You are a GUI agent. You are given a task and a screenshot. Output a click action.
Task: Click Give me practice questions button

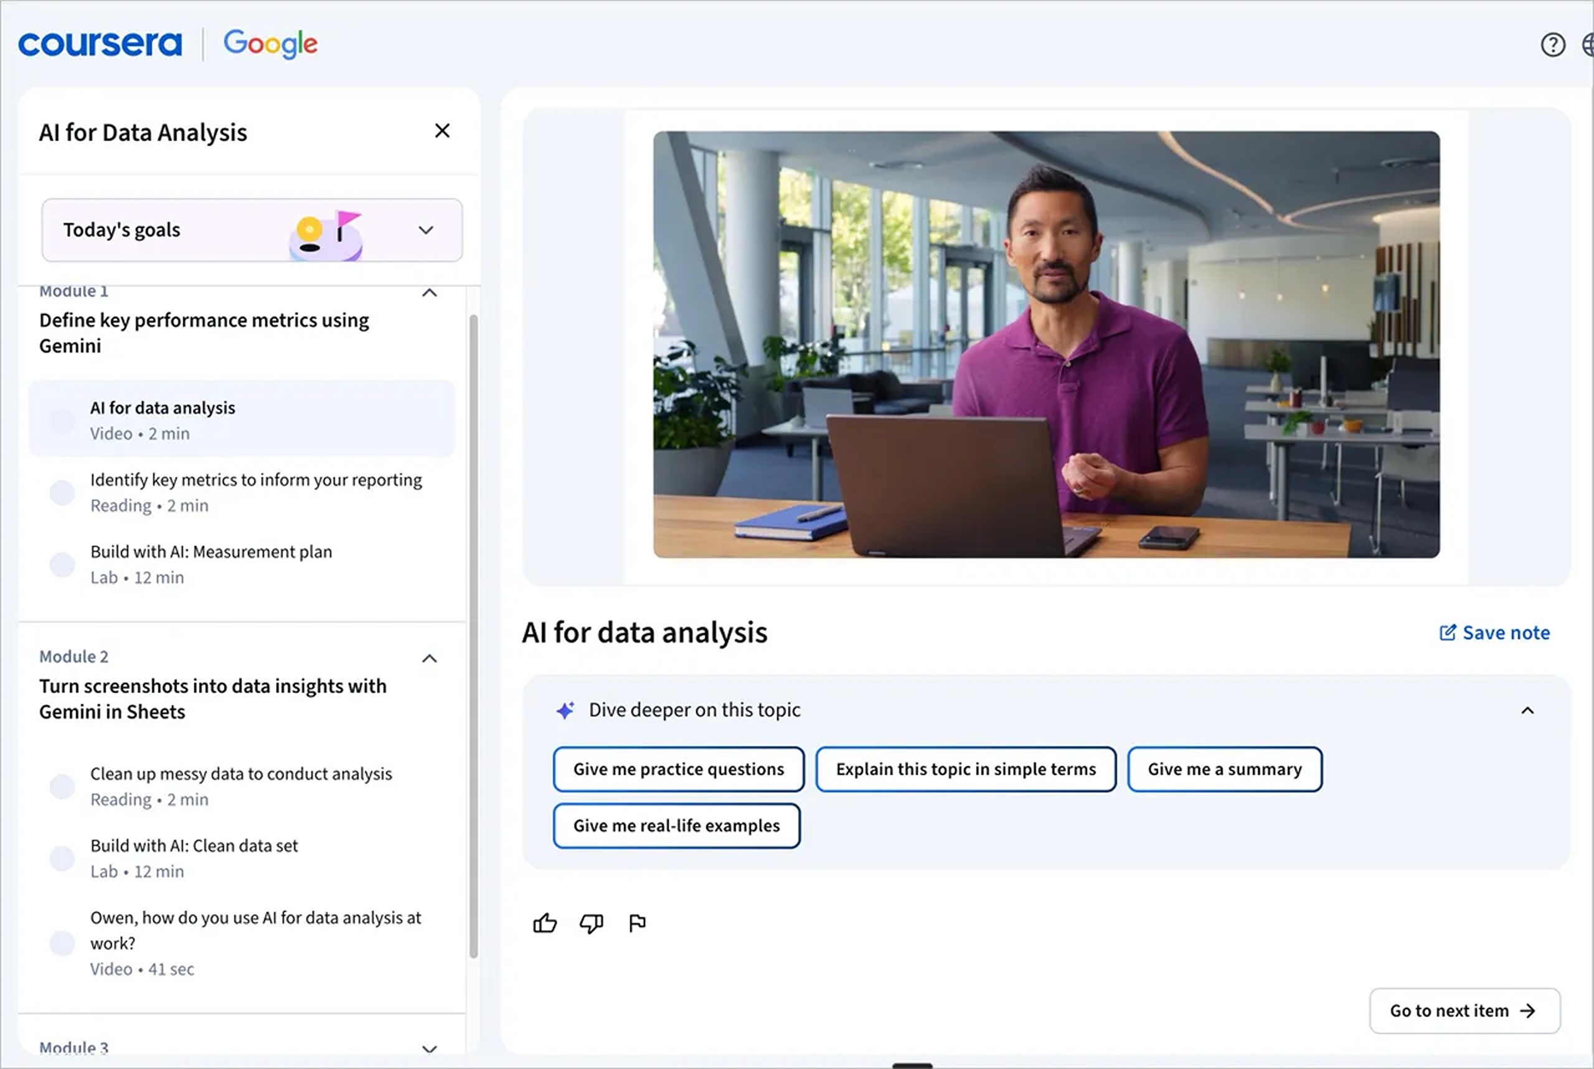coord(678,769)
